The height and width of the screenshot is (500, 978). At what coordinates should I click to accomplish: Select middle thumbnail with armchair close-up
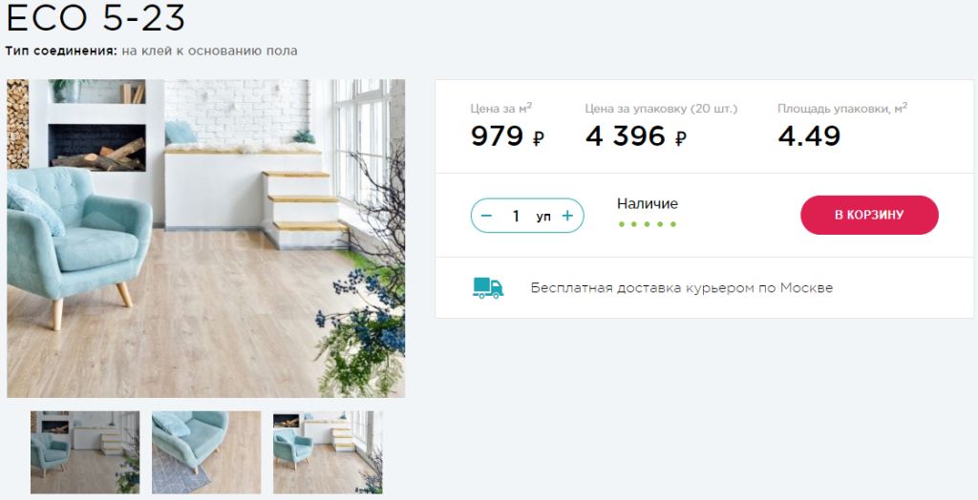pos(206,452)
